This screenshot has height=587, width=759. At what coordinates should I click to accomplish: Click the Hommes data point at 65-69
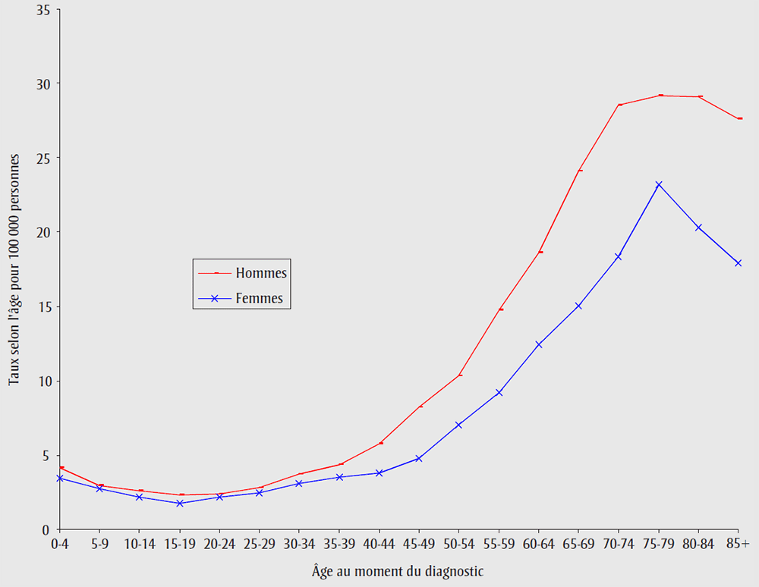579,171
